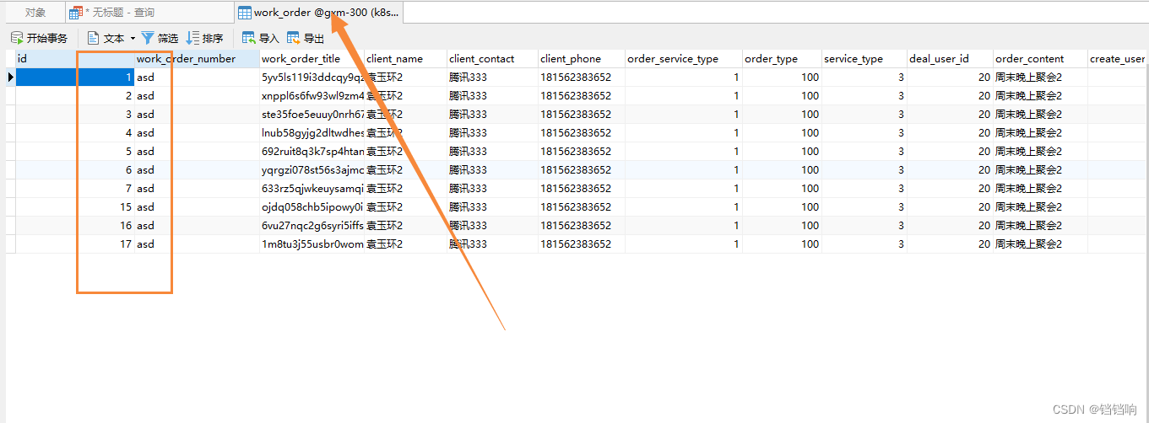Click title cell starting with yqrgzi078st56s3ajmc
1149x423 pixels.
point(312,169)
